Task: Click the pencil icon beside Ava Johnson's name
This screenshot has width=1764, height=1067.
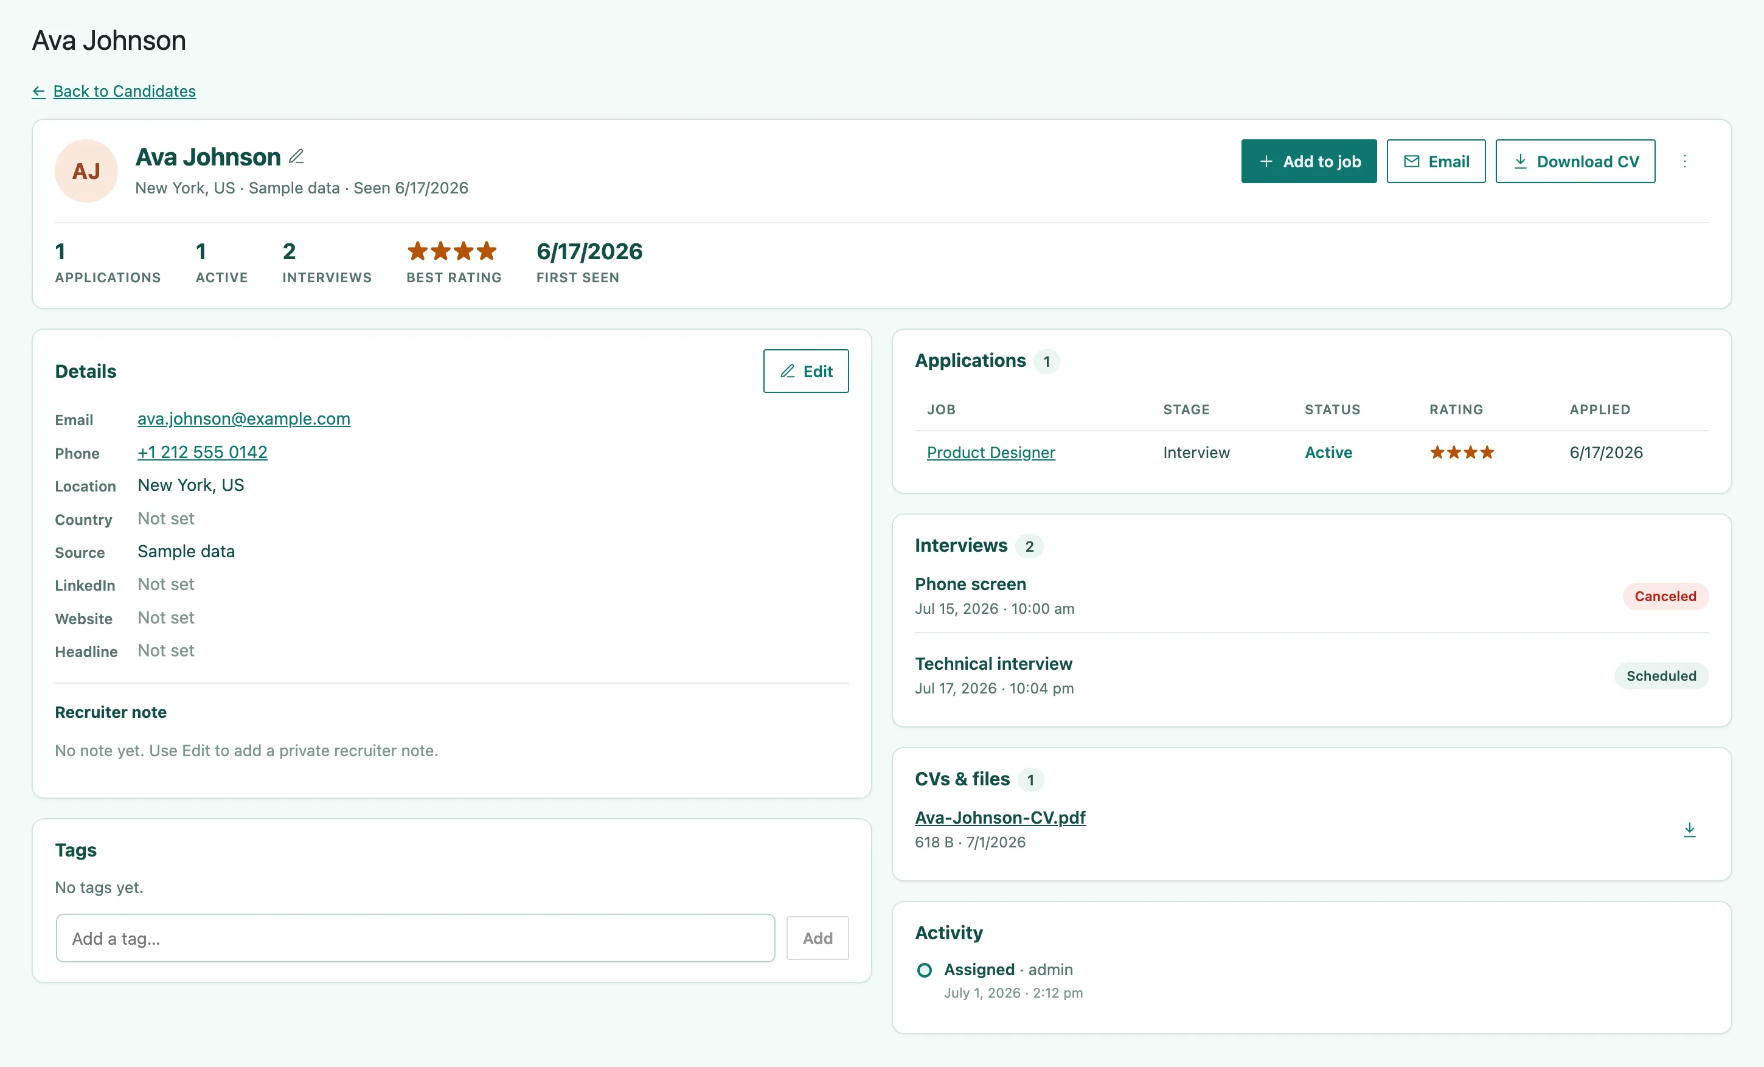Action: point(296,157)
